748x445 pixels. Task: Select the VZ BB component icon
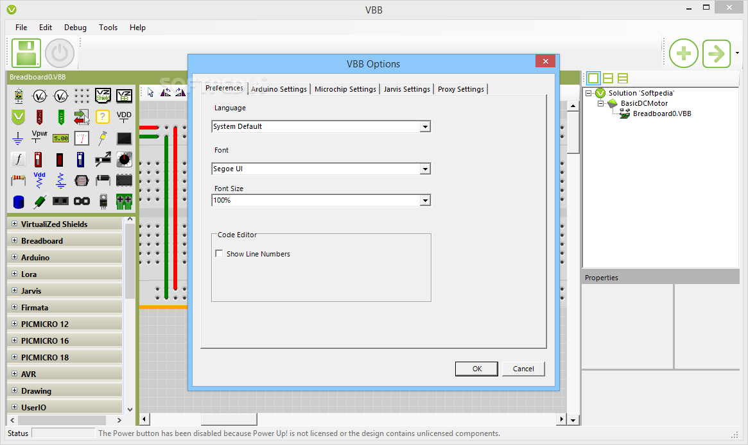[124, 96]
